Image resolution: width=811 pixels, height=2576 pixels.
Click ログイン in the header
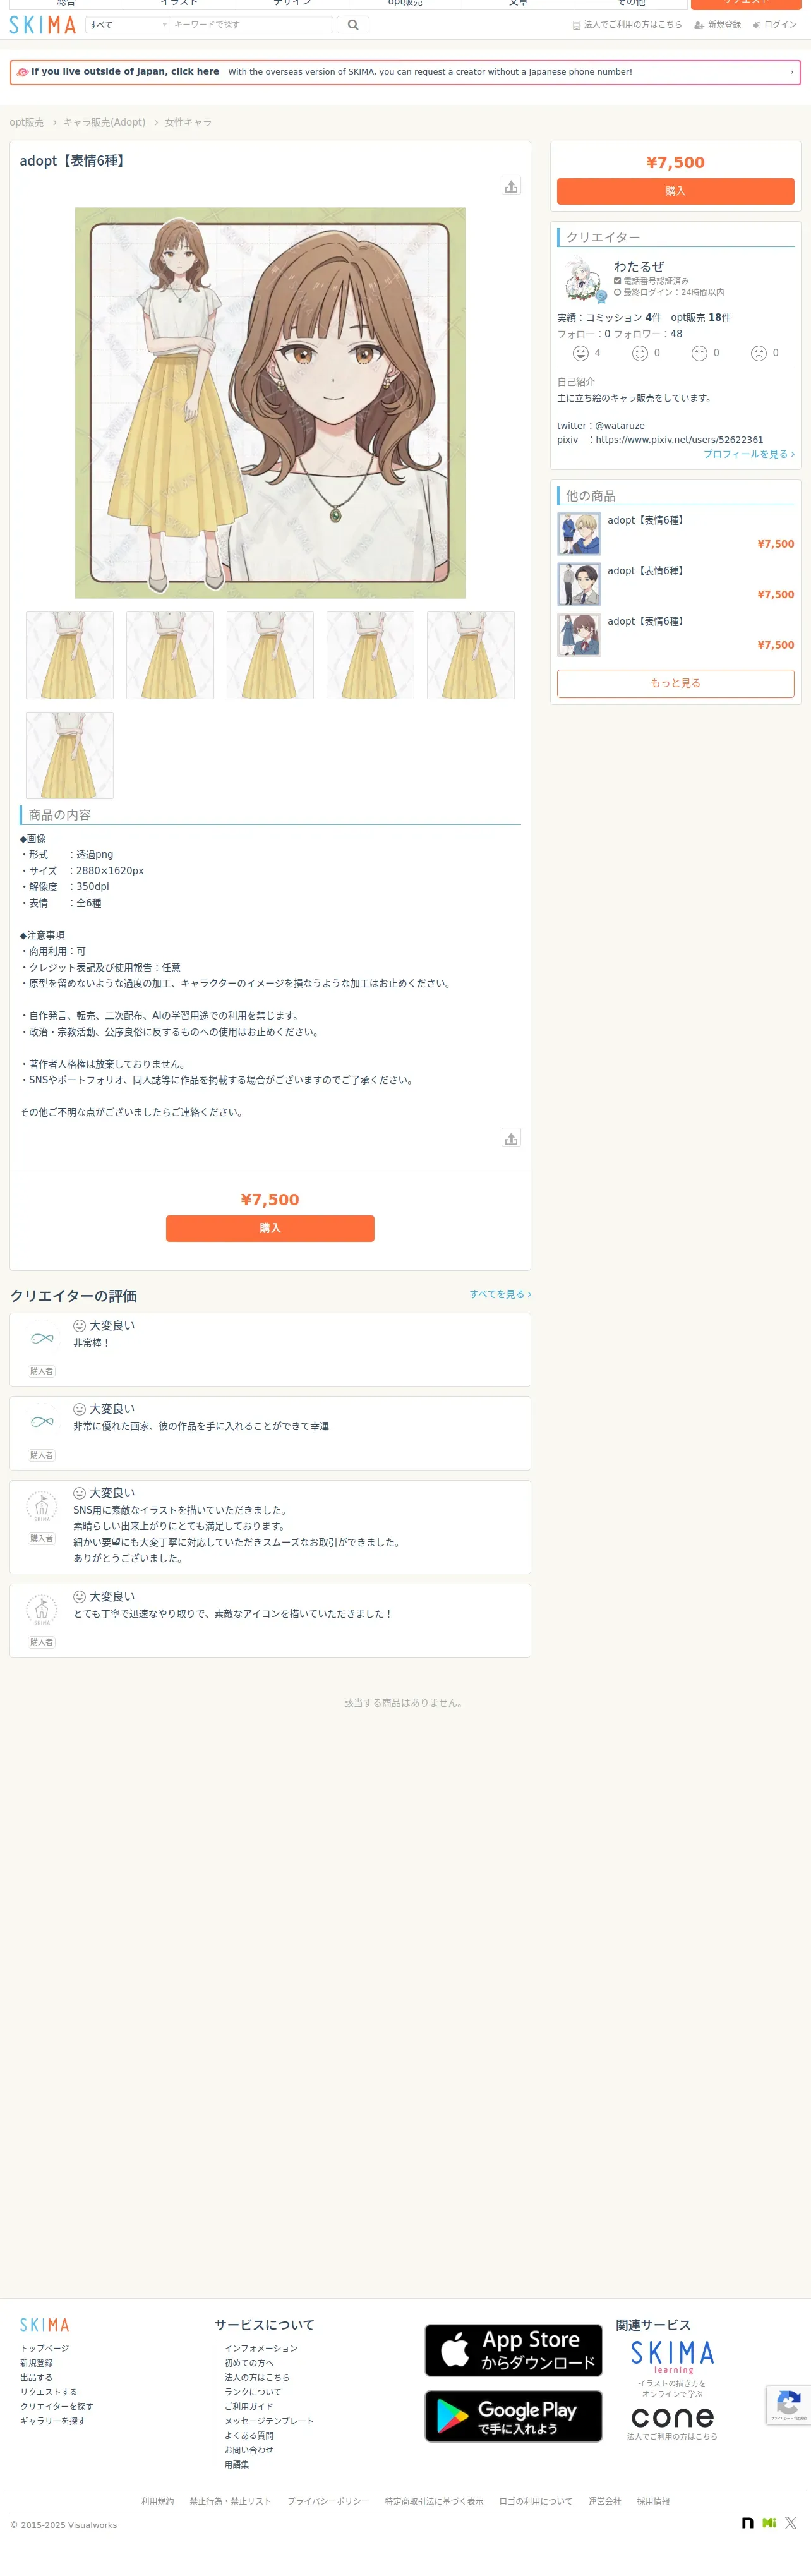click(775, 25)
